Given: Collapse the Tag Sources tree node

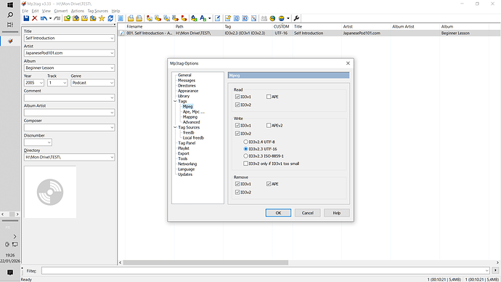Looking at the screenshot, I should click(x=175, y=127).
